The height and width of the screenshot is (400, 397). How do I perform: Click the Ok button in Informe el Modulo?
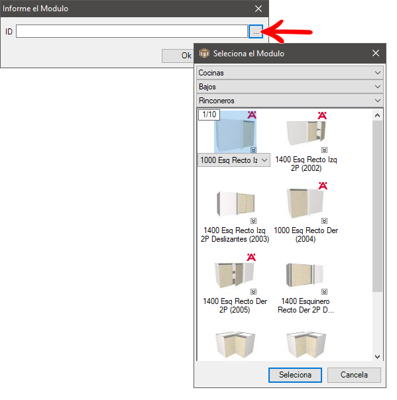coord(178,56)
